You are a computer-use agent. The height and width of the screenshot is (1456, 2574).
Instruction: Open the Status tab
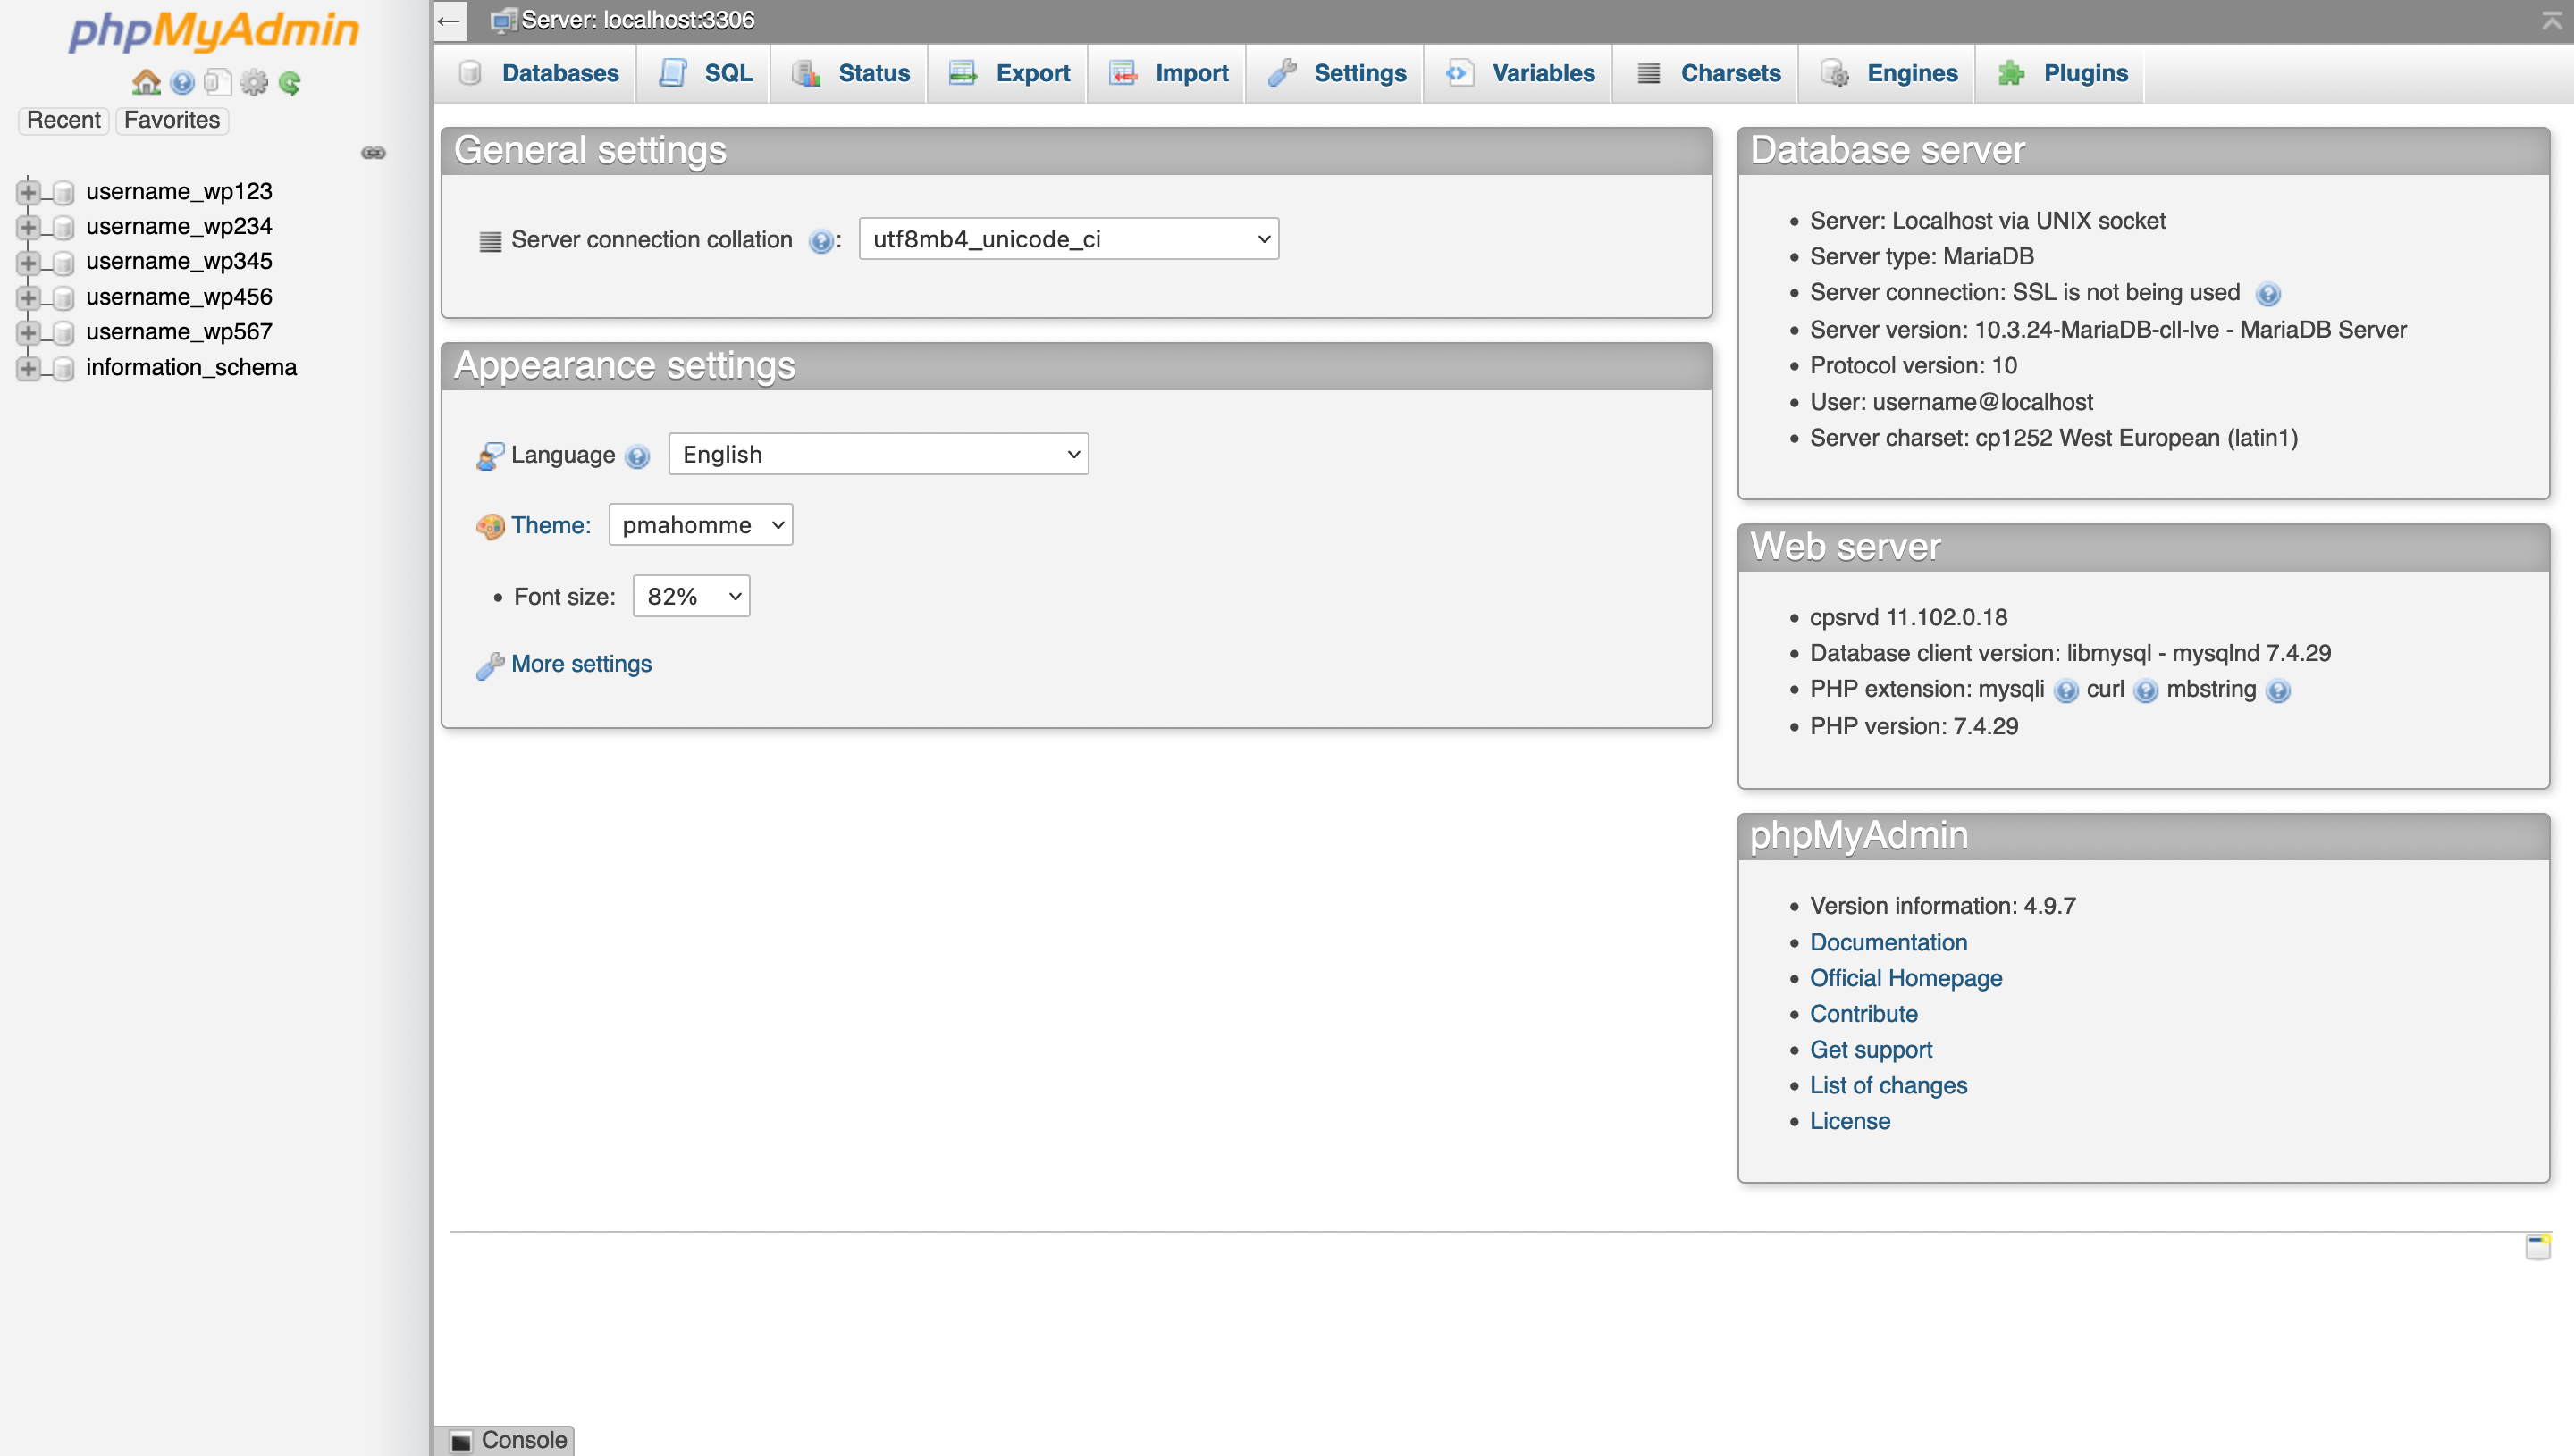tap(849, 73)
